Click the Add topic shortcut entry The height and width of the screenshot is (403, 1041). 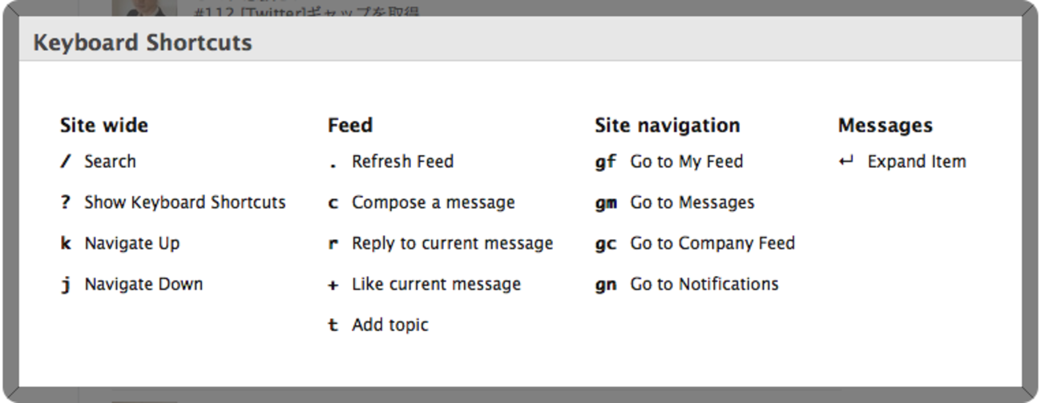click(x=389, y=325)
